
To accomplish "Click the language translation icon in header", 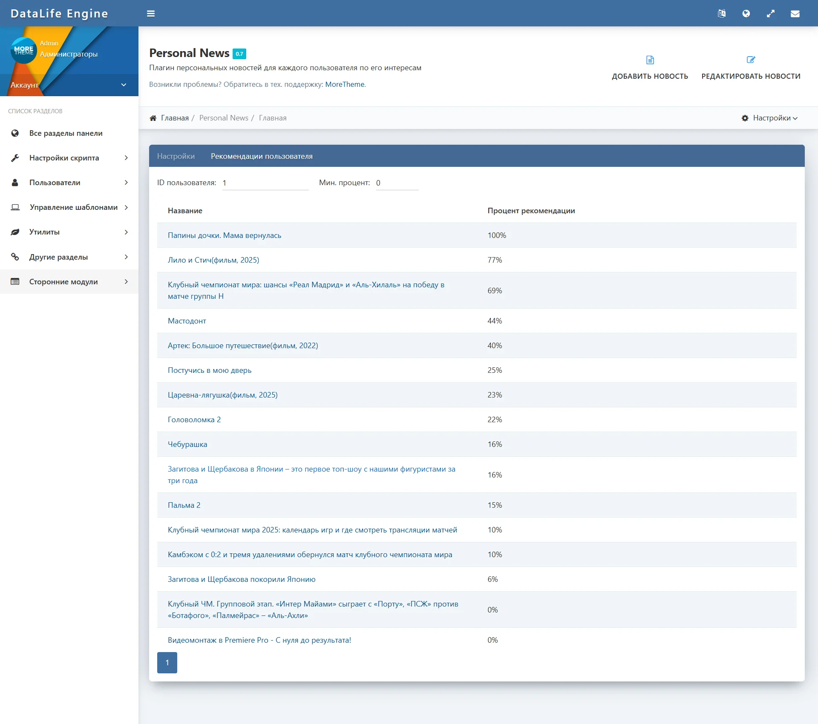I will point(721,14).
